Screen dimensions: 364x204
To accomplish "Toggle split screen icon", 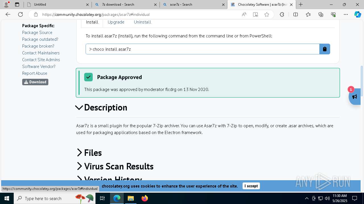I will pos(295,14).
